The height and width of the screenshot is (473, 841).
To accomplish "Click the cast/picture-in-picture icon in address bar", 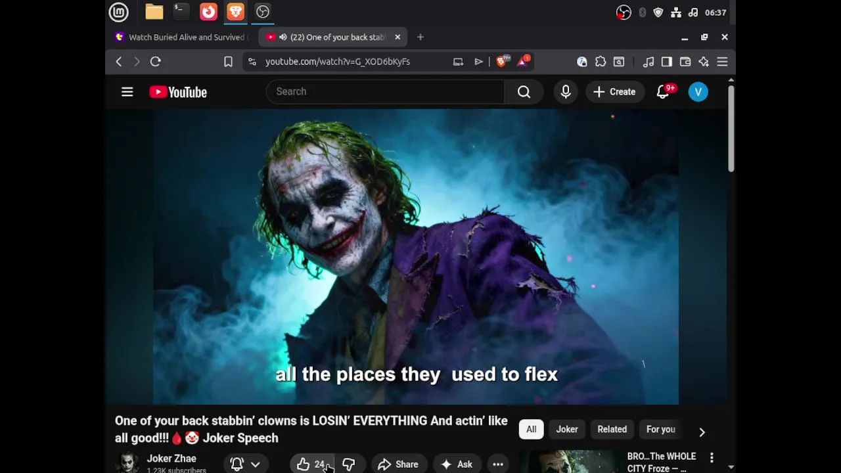I will point(458,62).
